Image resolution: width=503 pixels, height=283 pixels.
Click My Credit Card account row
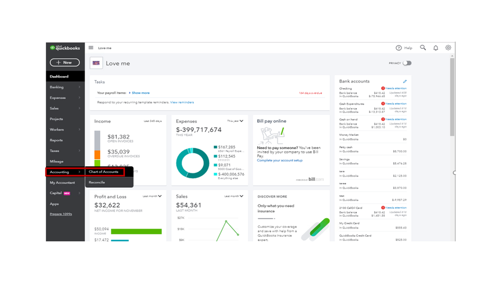point(373,226)
